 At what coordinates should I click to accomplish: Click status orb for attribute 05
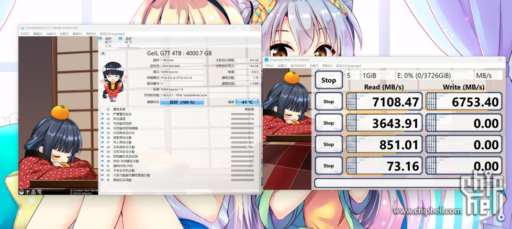click(x=103, y=133)
